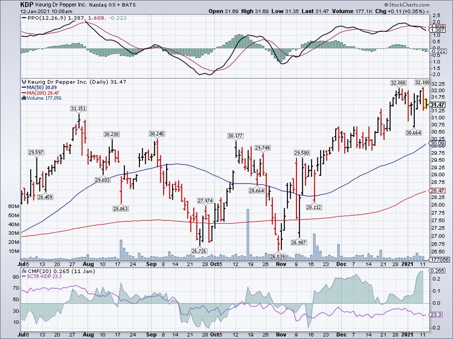Click the Volume 177,056 legend entry
The image size is (453, 339).
[42, 98]
